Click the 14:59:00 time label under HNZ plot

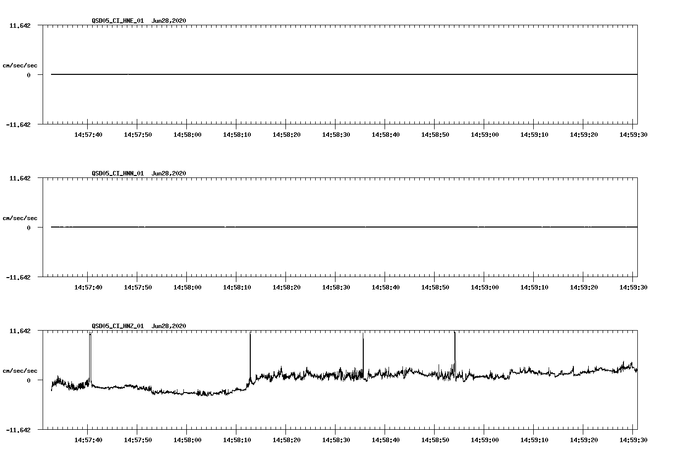pyautogui.click(x=485, y=440)
